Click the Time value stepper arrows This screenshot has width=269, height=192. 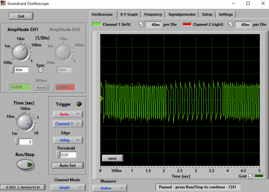click(16, 142)
